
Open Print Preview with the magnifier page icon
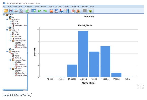tap(21, 11)
